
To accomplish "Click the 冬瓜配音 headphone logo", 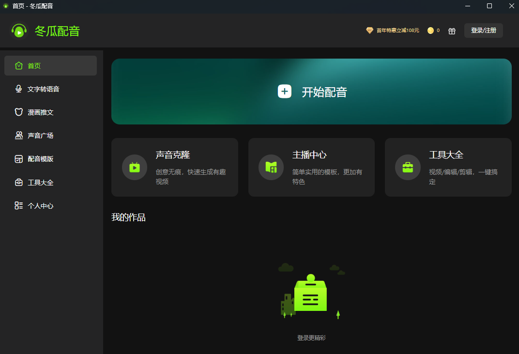I will (19, 31).
